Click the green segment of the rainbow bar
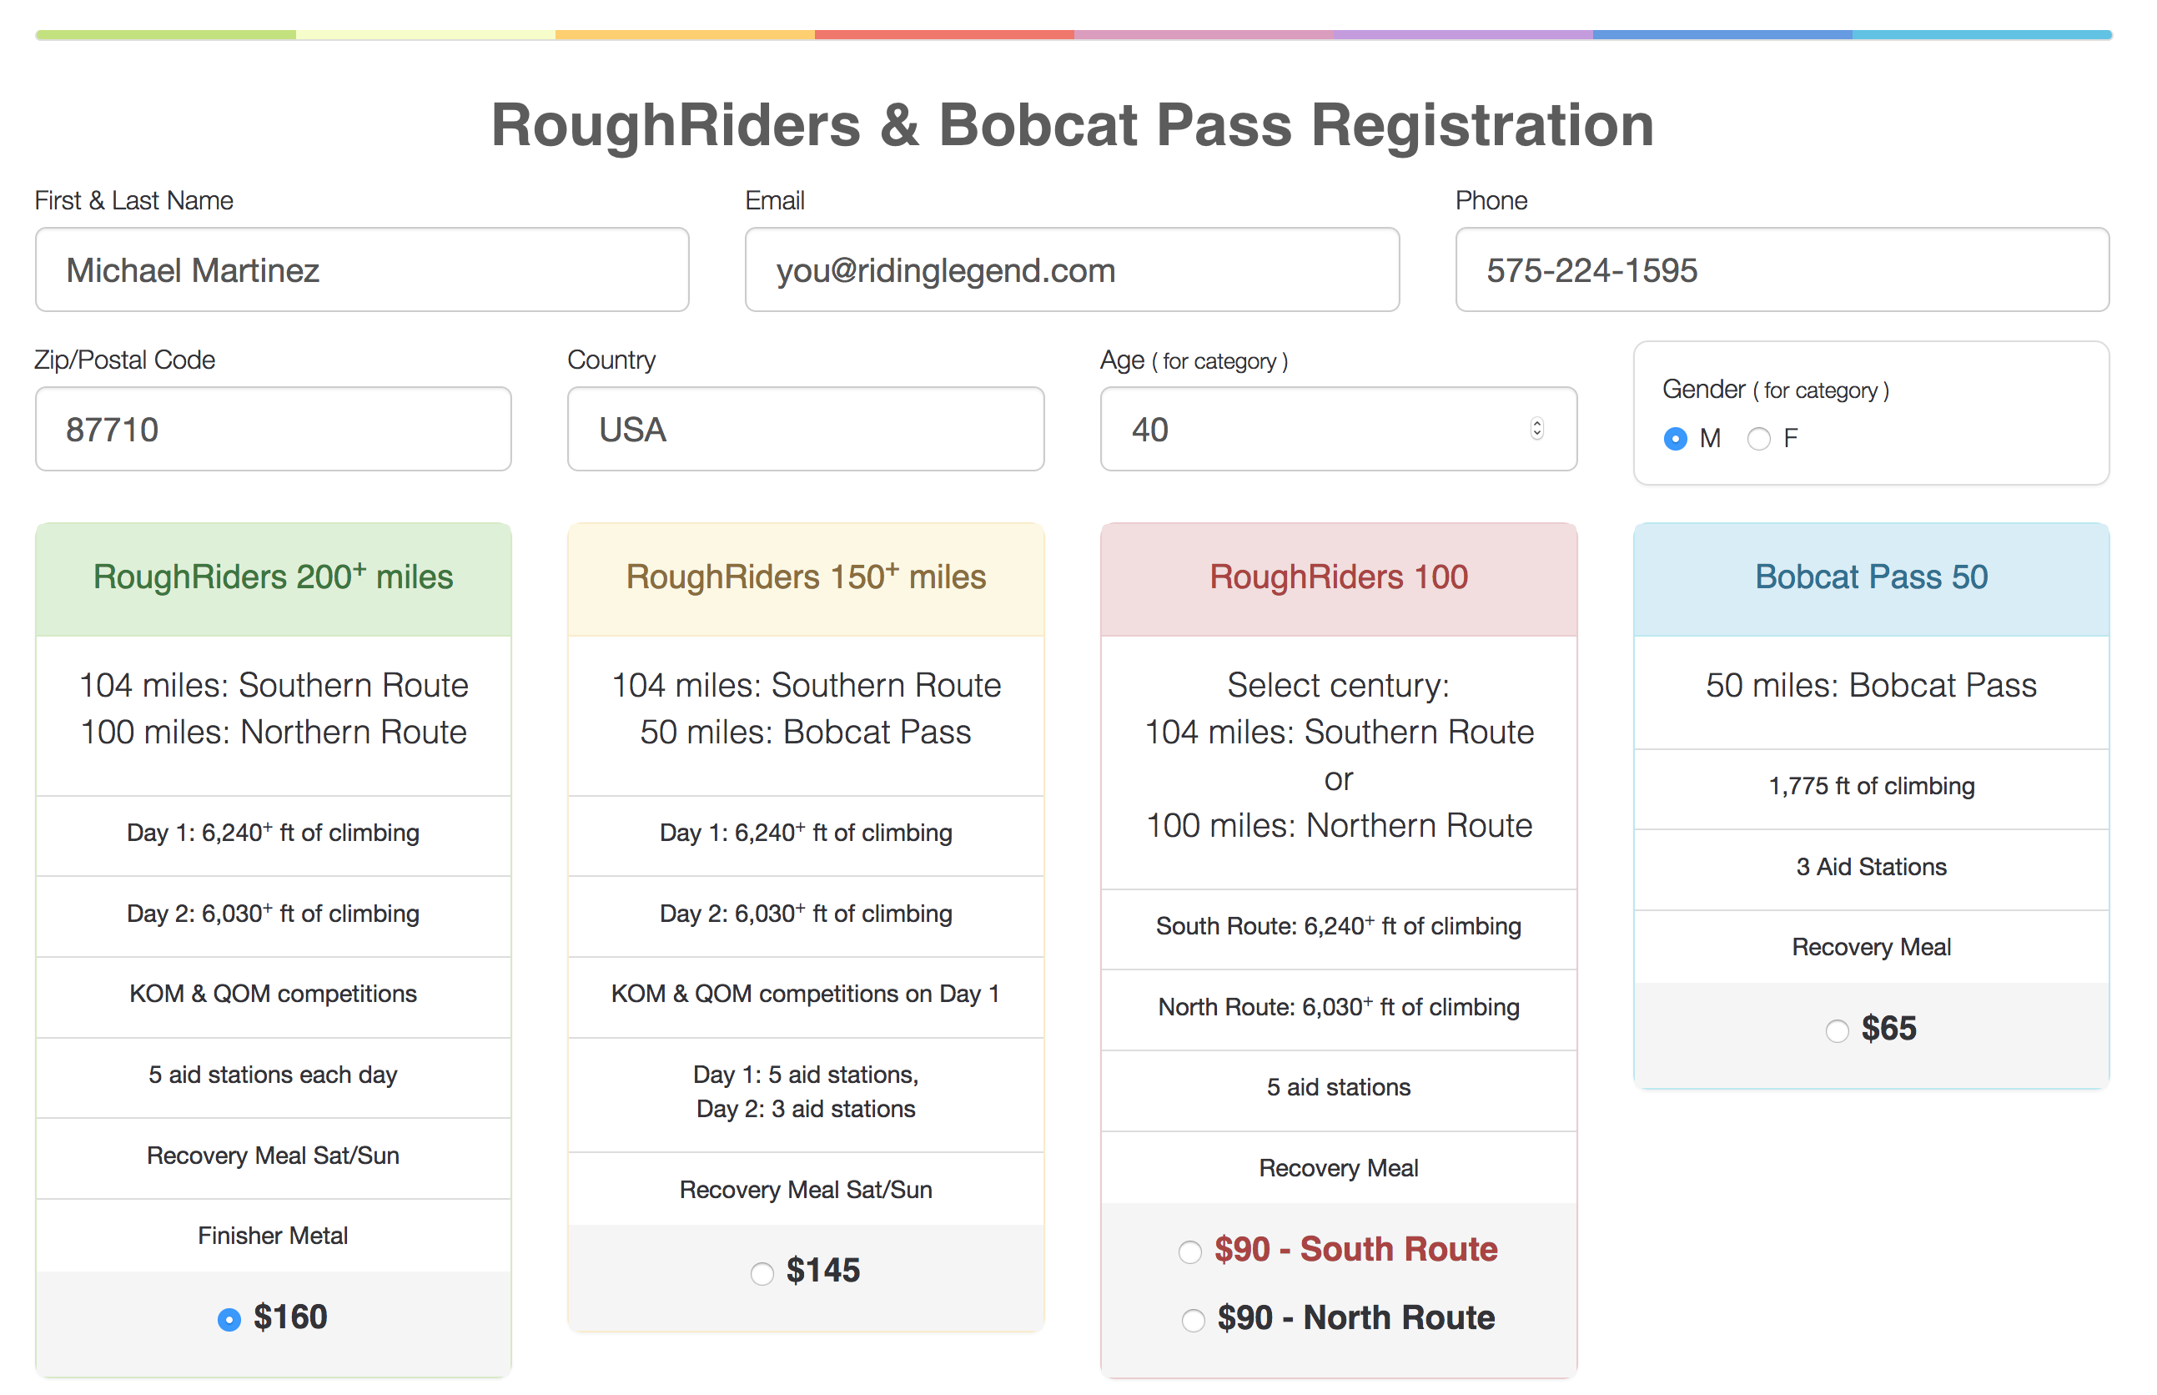Viewport: 2157px width, 1395px height. (166, 34)
